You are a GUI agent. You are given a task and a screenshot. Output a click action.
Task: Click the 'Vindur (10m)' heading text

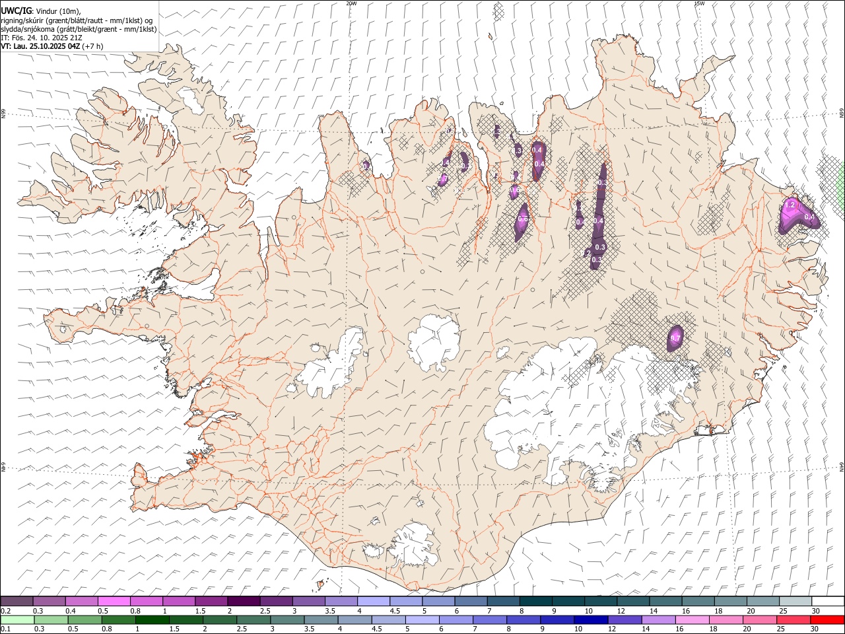tap(56, 11)
